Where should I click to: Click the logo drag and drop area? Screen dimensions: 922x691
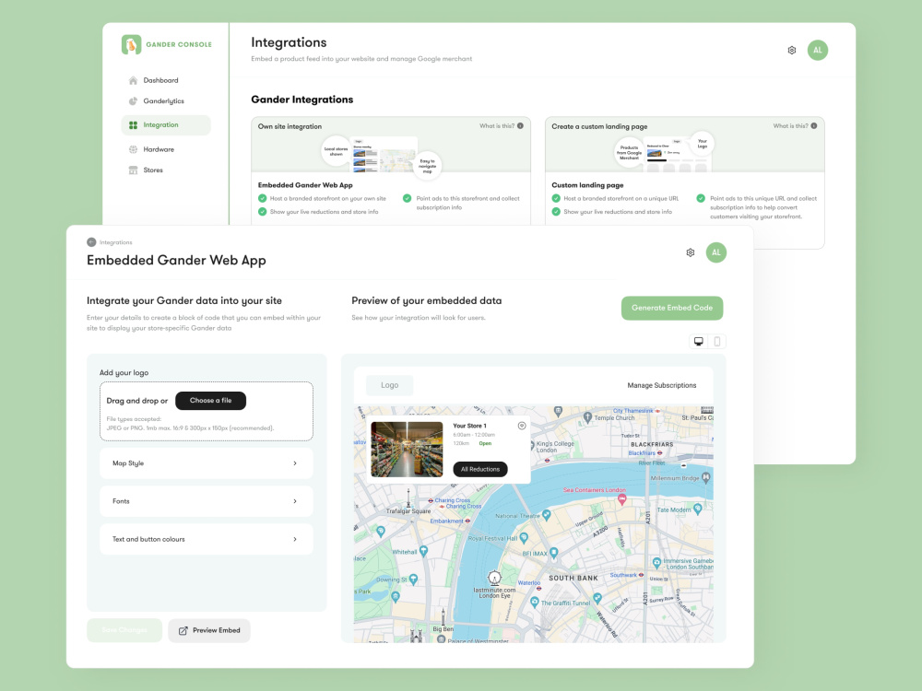(207, 411)
